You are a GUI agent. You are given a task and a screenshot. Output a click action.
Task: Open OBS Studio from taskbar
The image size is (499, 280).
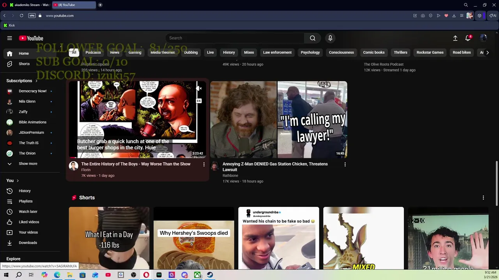pos(133,275)
